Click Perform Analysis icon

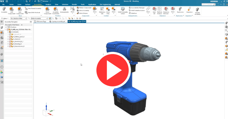point(160,9)
